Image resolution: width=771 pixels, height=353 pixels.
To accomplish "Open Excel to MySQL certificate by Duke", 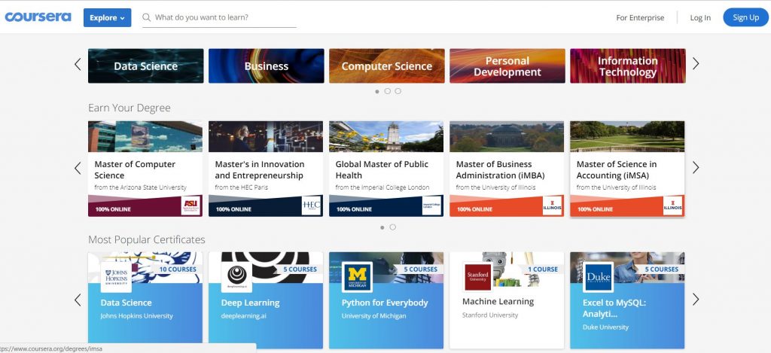I will pos(627,300).
